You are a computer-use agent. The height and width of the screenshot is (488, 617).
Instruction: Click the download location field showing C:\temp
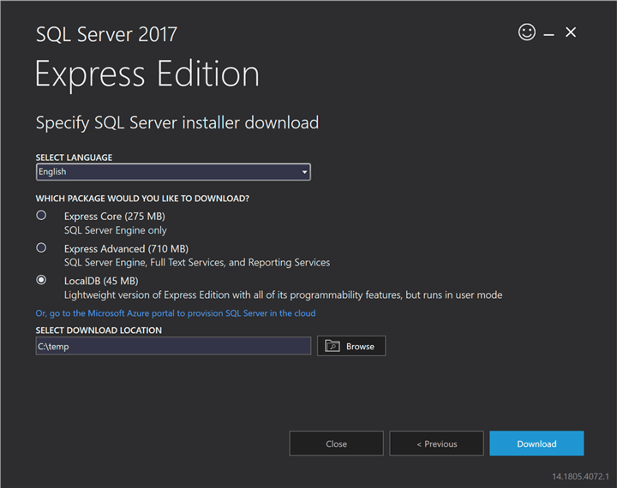pyautogui.click(x=173, y=346)
